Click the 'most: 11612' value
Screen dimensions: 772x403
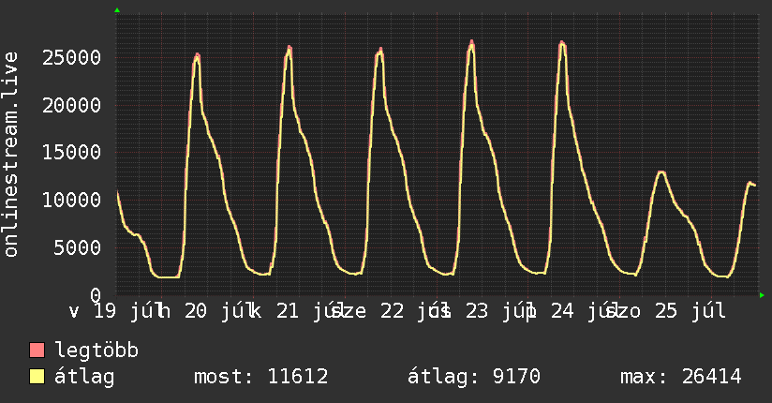tap(261, 377)
